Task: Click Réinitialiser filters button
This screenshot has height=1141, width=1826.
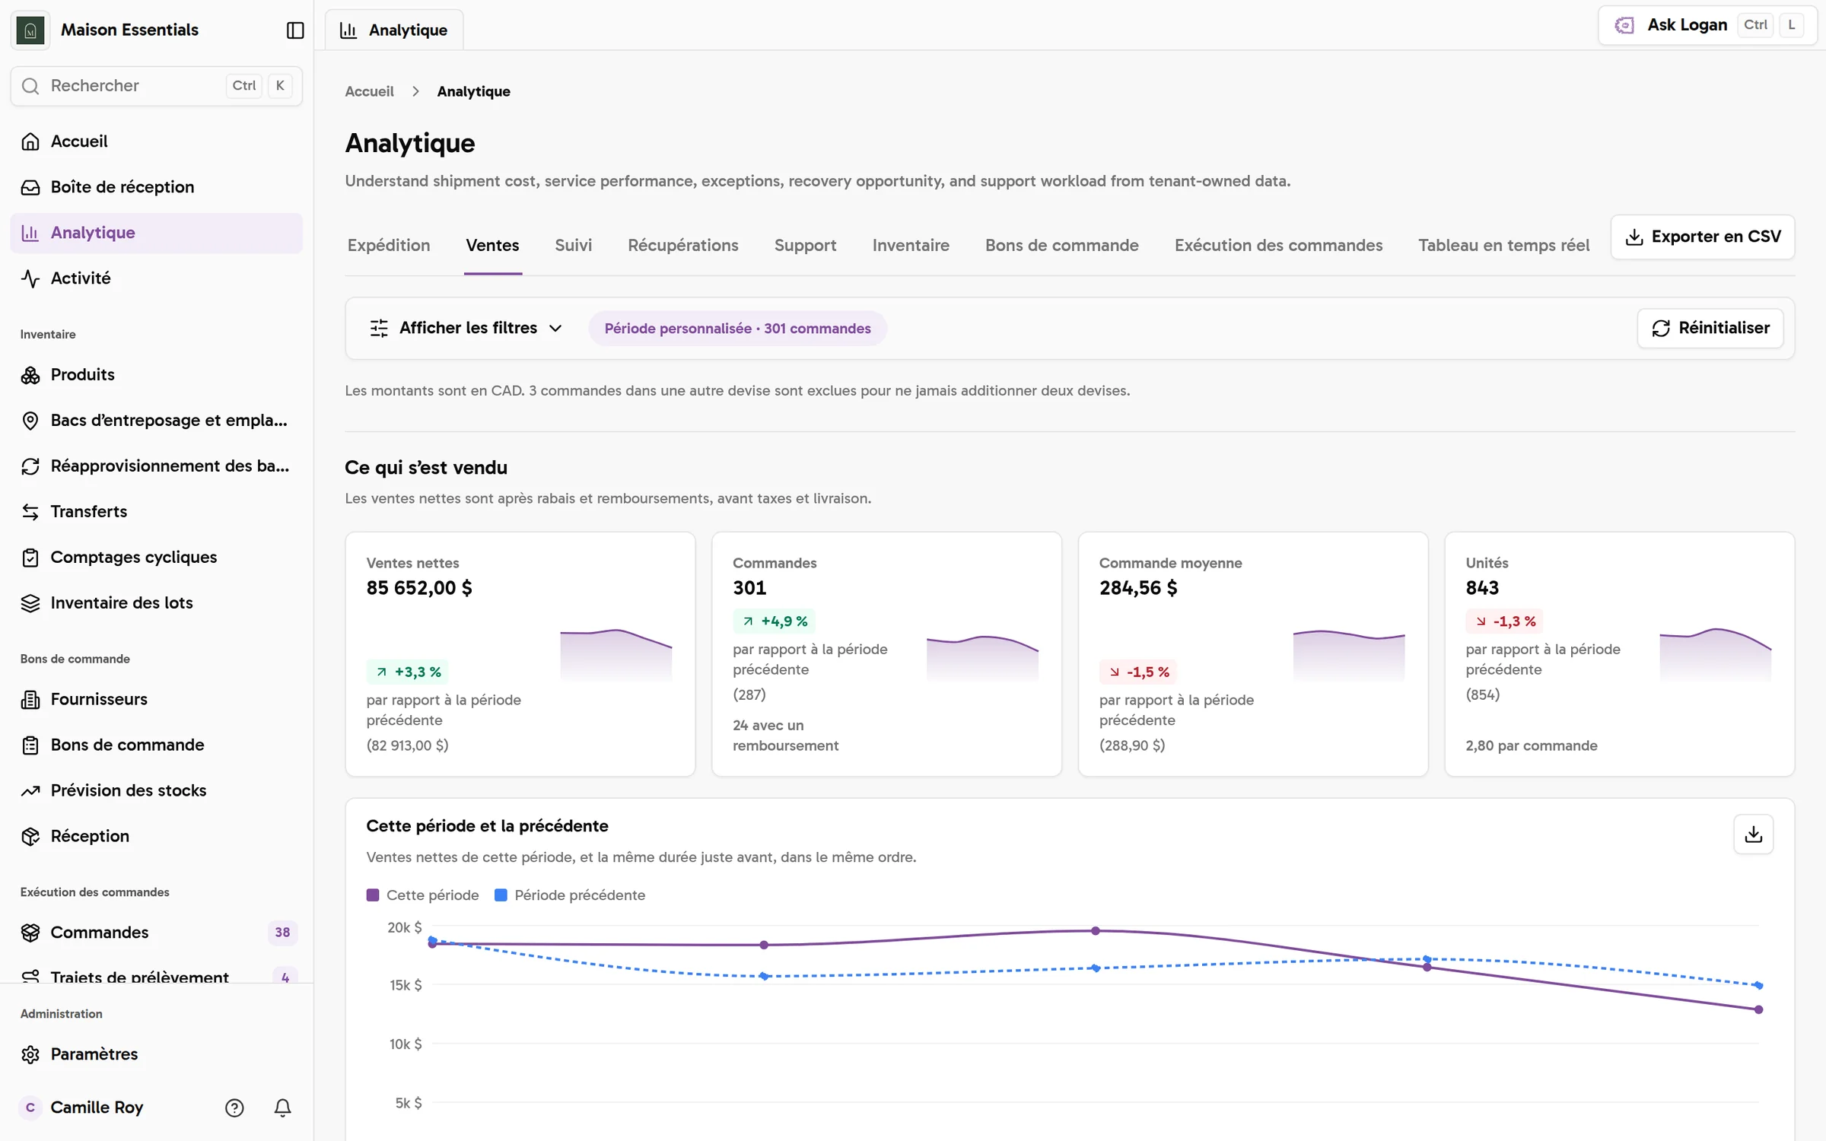Action: coord(1710,328)
